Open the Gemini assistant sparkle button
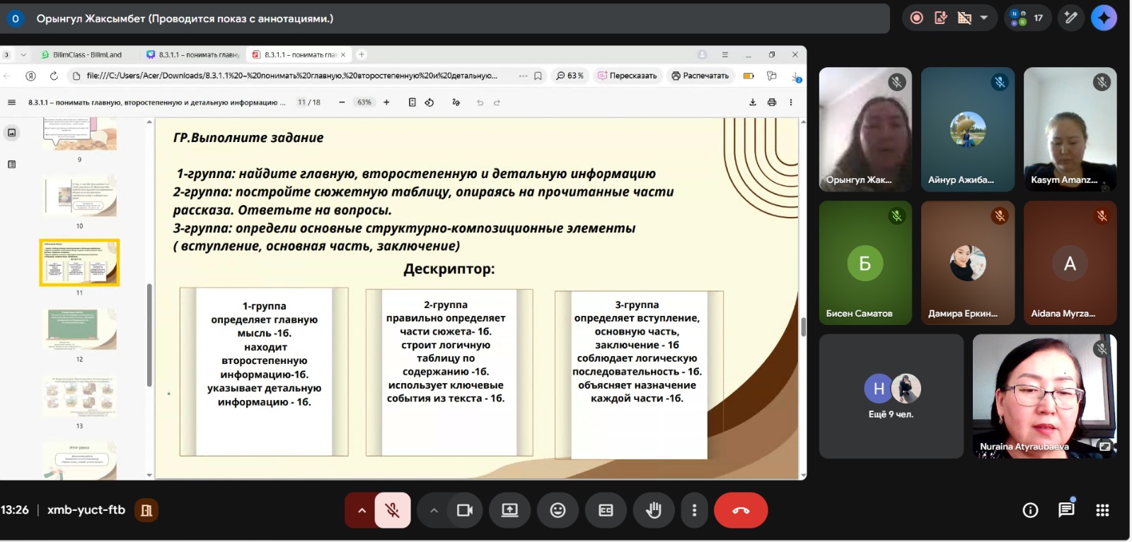This screenshot has width=1132, height=542. [1104, 18]
